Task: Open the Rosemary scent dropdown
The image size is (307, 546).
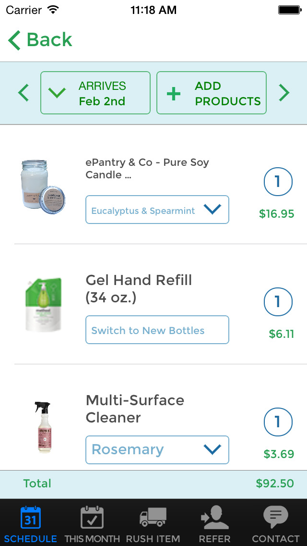Action: point(157,450)
